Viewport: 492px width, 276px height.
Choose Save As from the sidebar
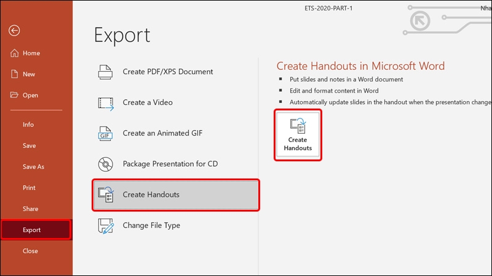click(x=33, y=167)
